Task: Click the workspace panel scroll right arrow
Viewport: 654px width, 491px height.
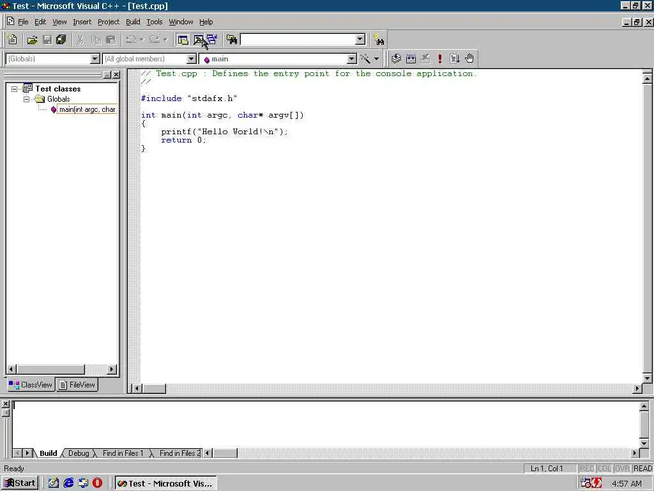Action: point(111,369)
